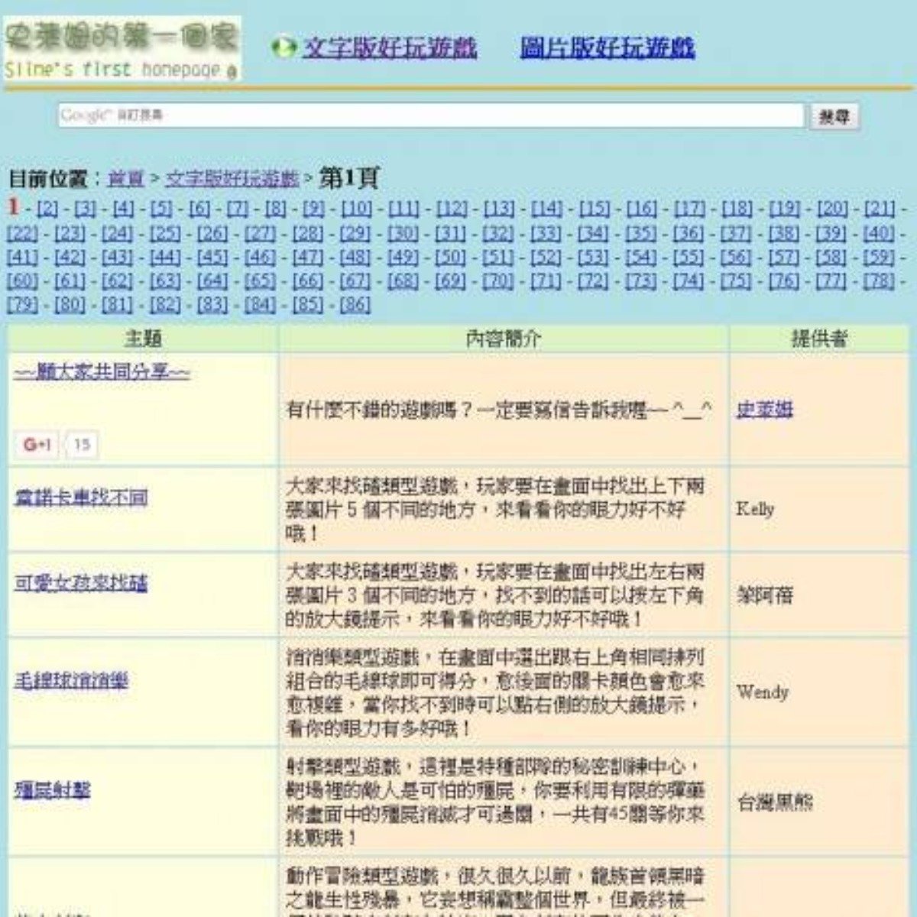Click provider name Kelly

tap(756, 509)
